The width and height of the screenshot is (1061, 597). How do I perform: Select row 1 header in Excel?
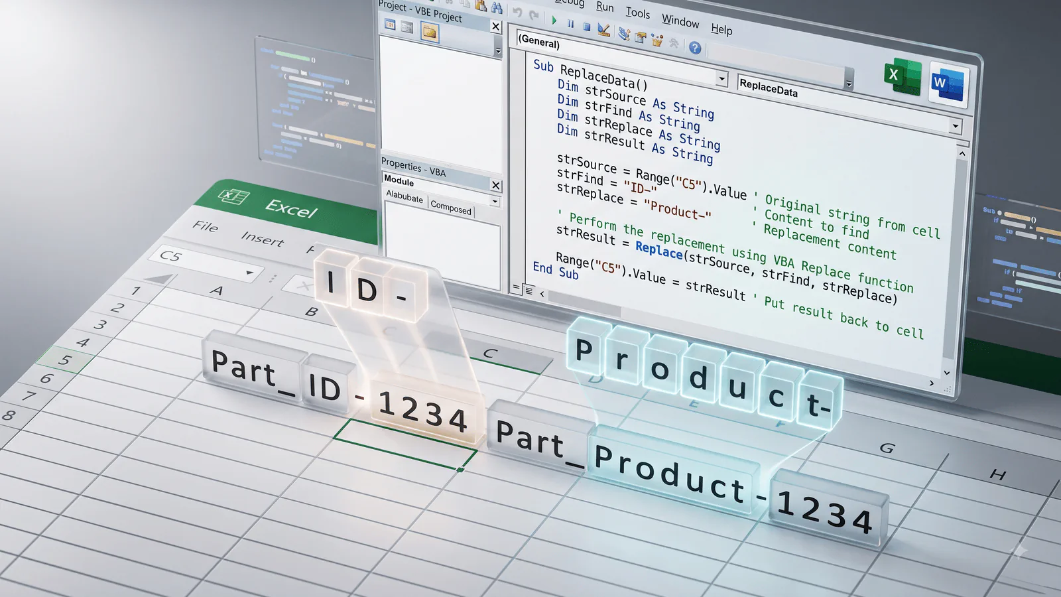point(135,291)
